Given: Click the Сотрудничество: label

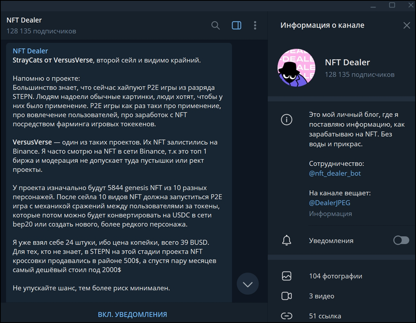Looking at the screenshot, I should click(x=336, y=164).
